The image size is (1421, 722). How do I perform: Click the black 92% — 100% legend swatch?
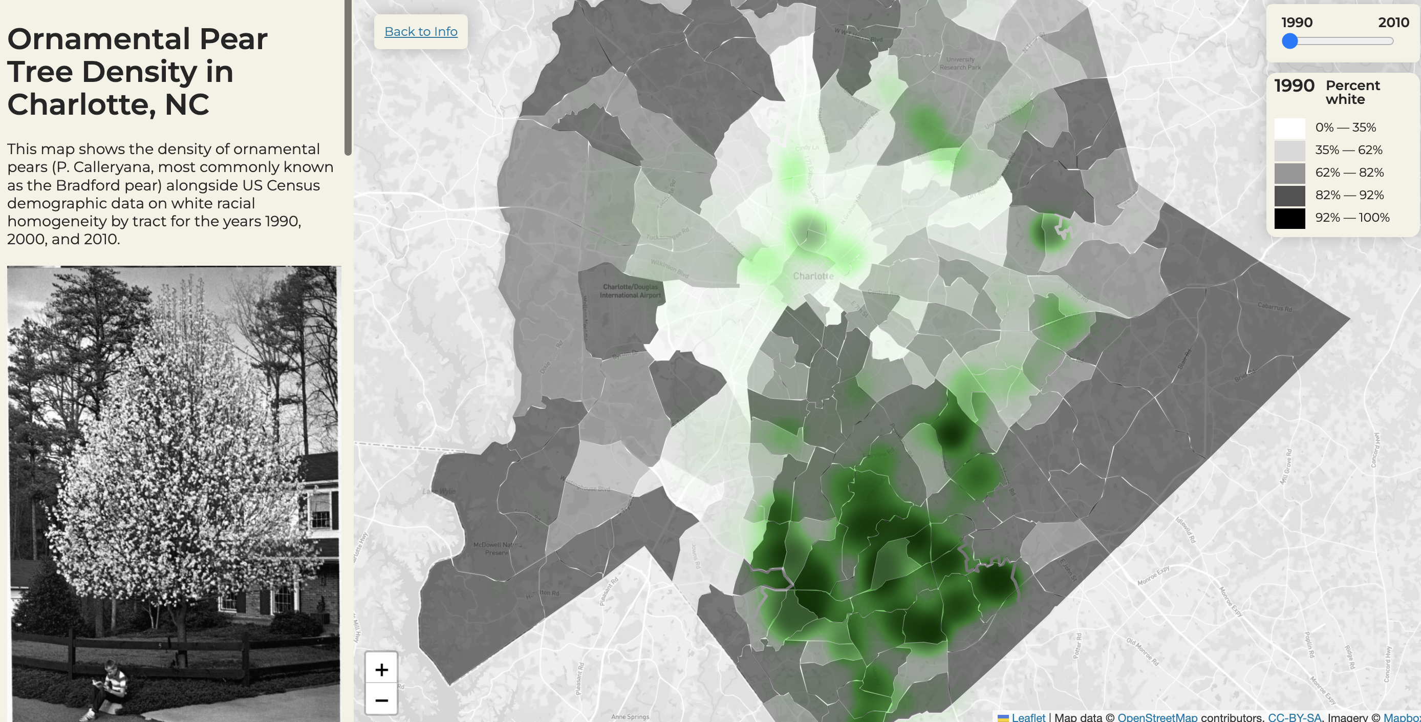click(1289, 218)
